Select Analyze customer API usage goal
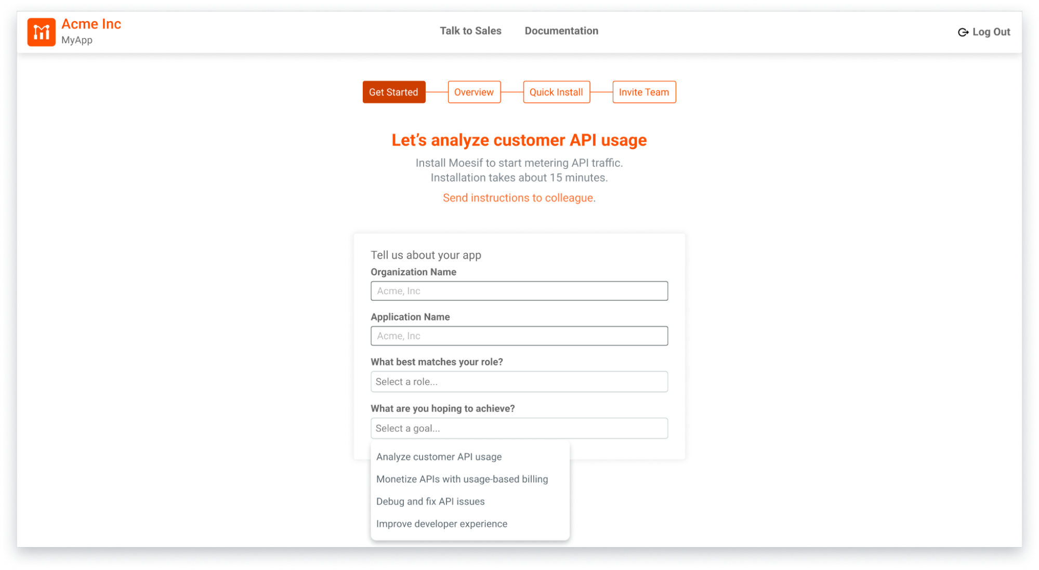The width and height of the screenshot is (1039, 570). tap(439, 457)
